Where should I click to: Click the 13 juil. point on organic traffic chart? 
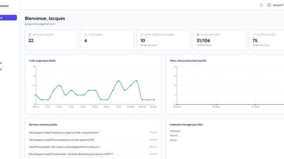tap(59, 85)
